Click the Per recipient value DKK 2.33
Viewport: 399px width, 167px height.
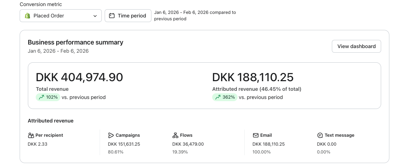click(x=38, y=144)
